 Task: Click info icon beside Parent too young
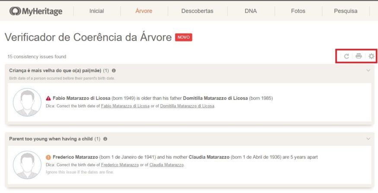click(x=105, y=139)
